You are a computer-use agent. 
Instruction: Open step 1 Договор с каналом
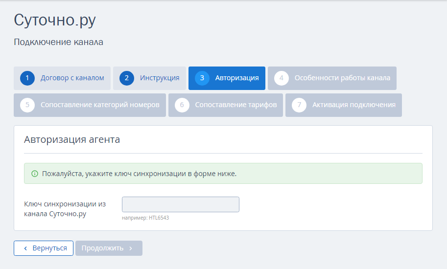pos(62,78)
